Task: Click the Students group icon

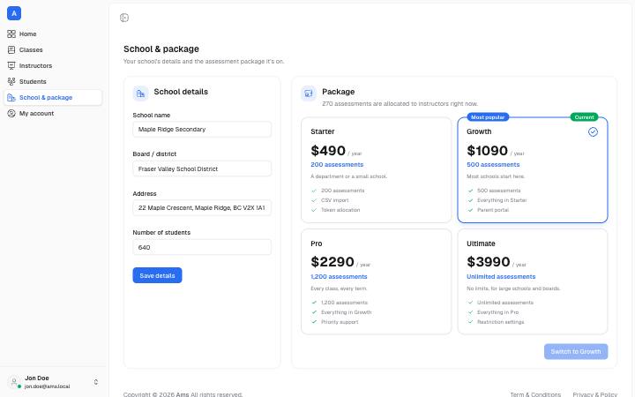Action: coord(11,81)
